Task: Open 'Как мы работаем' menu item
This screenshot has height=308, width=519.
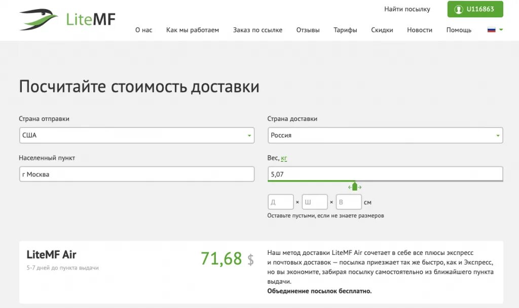Action: click(x=192, y=30)
